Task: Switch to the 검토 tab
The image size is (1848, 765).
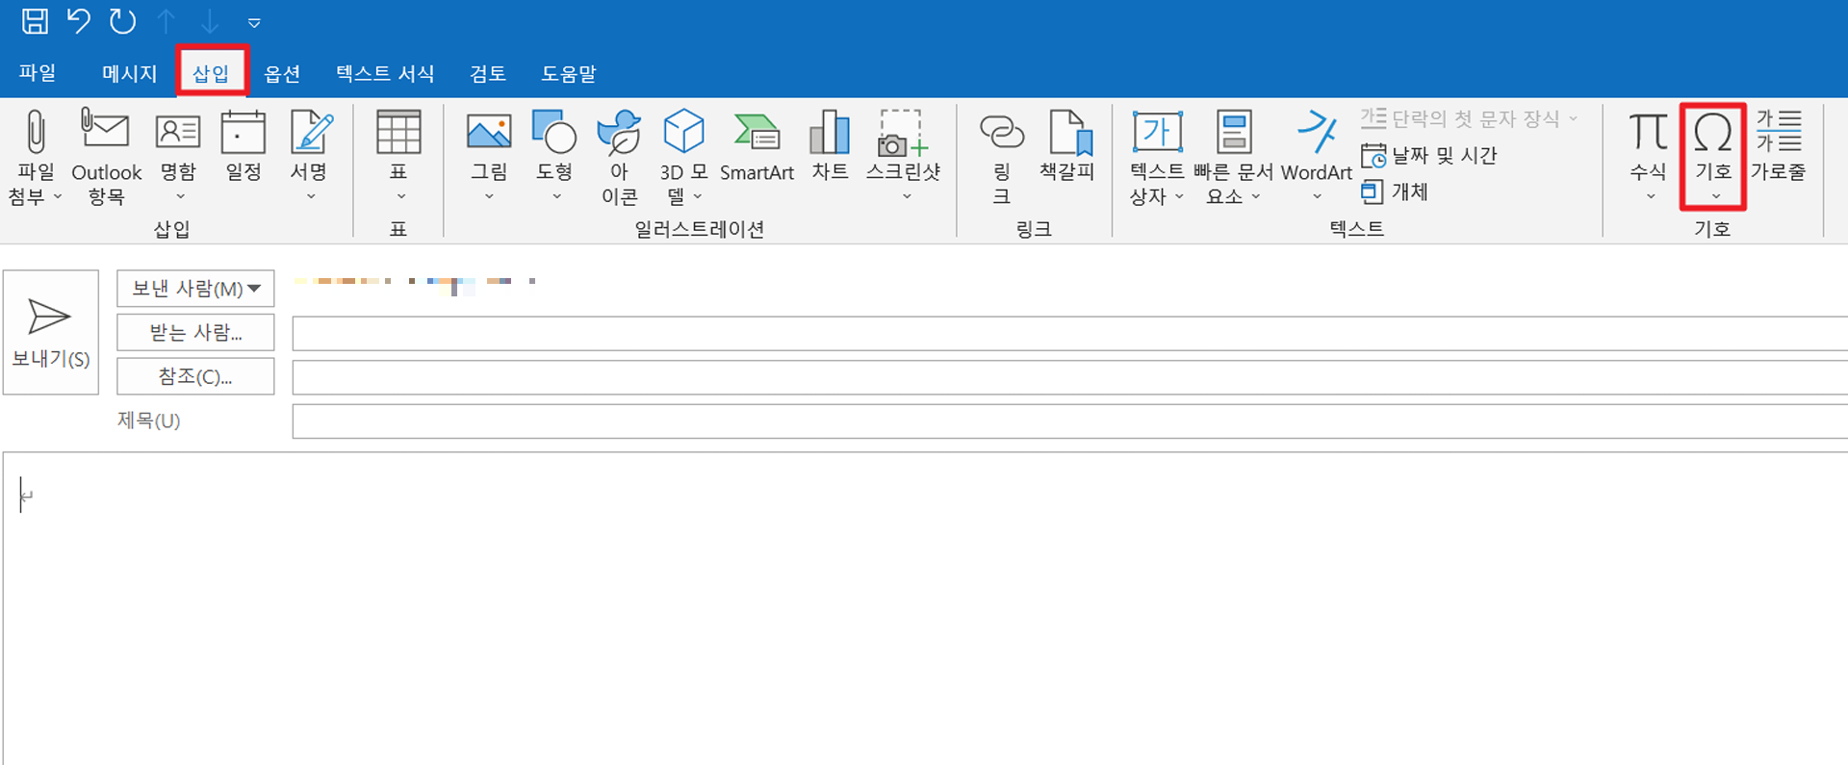Action: [488, 73]
